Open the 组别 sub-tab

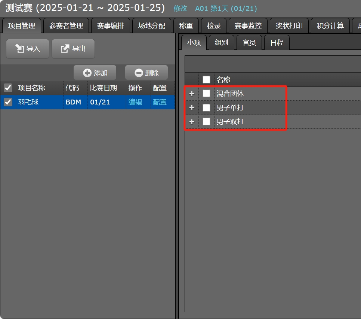[221, 43]
